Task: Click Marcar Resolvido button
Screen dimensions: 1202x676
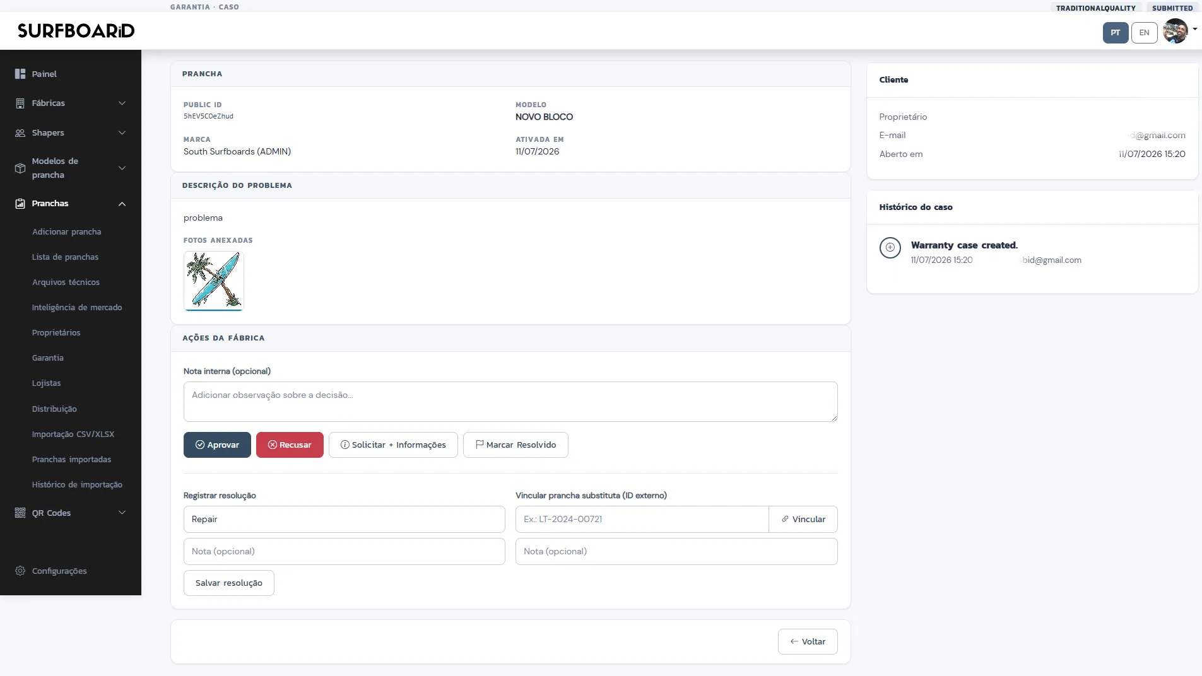Action: tap(516, 445)
